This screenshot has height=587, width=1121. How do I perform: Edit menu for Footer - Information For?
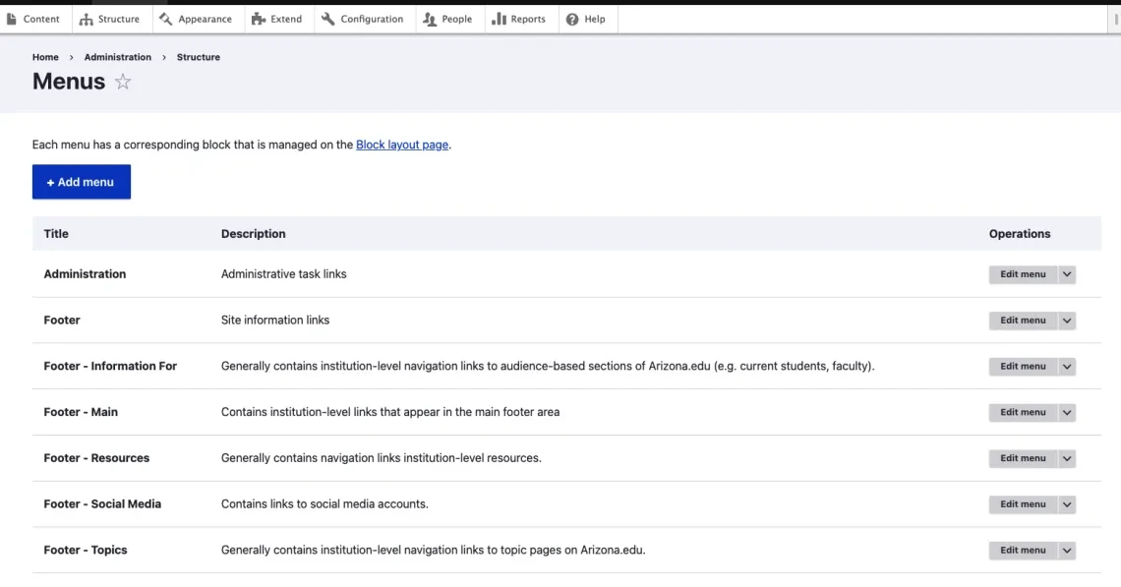tap(1023, 367)
